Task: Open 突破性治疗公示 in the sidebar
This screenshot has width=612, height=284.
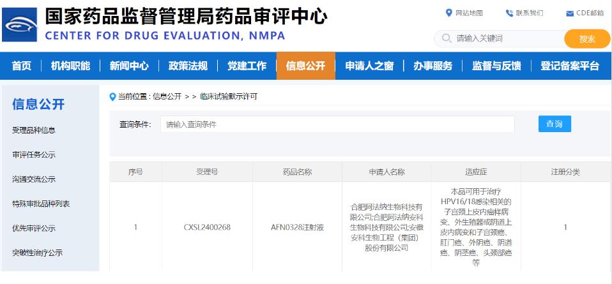Action: coord(37,253)
